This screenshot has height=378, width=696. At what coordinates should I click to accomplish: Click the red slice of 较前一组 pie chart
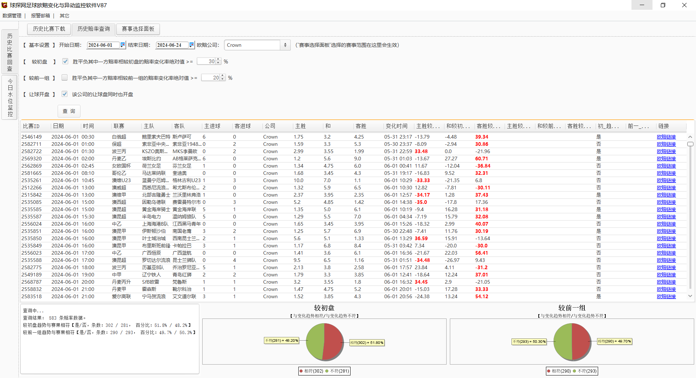click(581, 341)
